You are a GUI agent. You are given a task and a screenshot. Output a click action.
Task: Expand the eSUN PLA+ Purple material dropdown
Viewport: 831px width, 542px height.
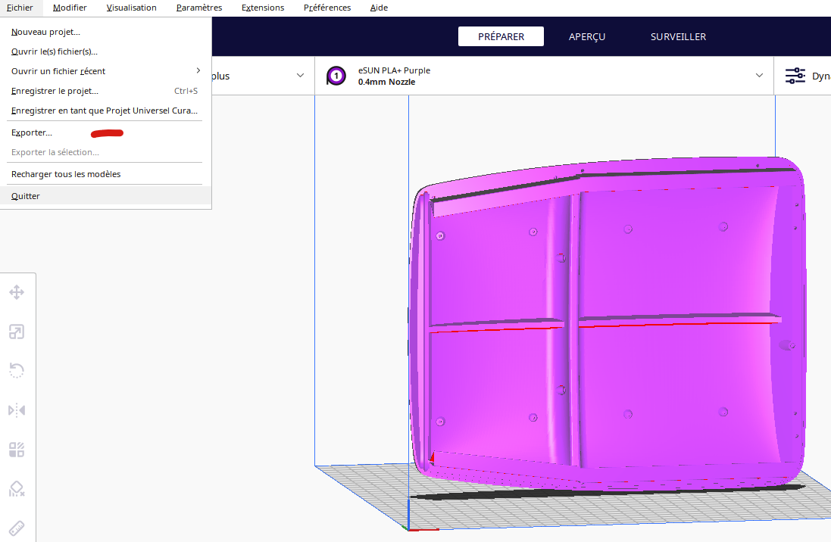click(759, 75)
